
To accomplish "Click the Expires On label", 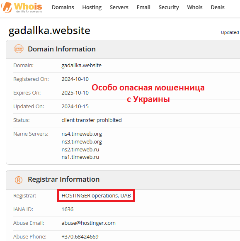I will [x=27, y=93].
